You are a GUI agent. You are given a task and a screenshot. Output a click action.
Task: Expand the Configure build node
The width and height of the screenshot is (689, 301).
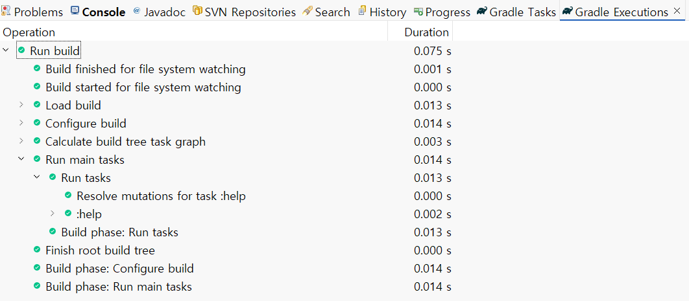[x=21, y=123]
